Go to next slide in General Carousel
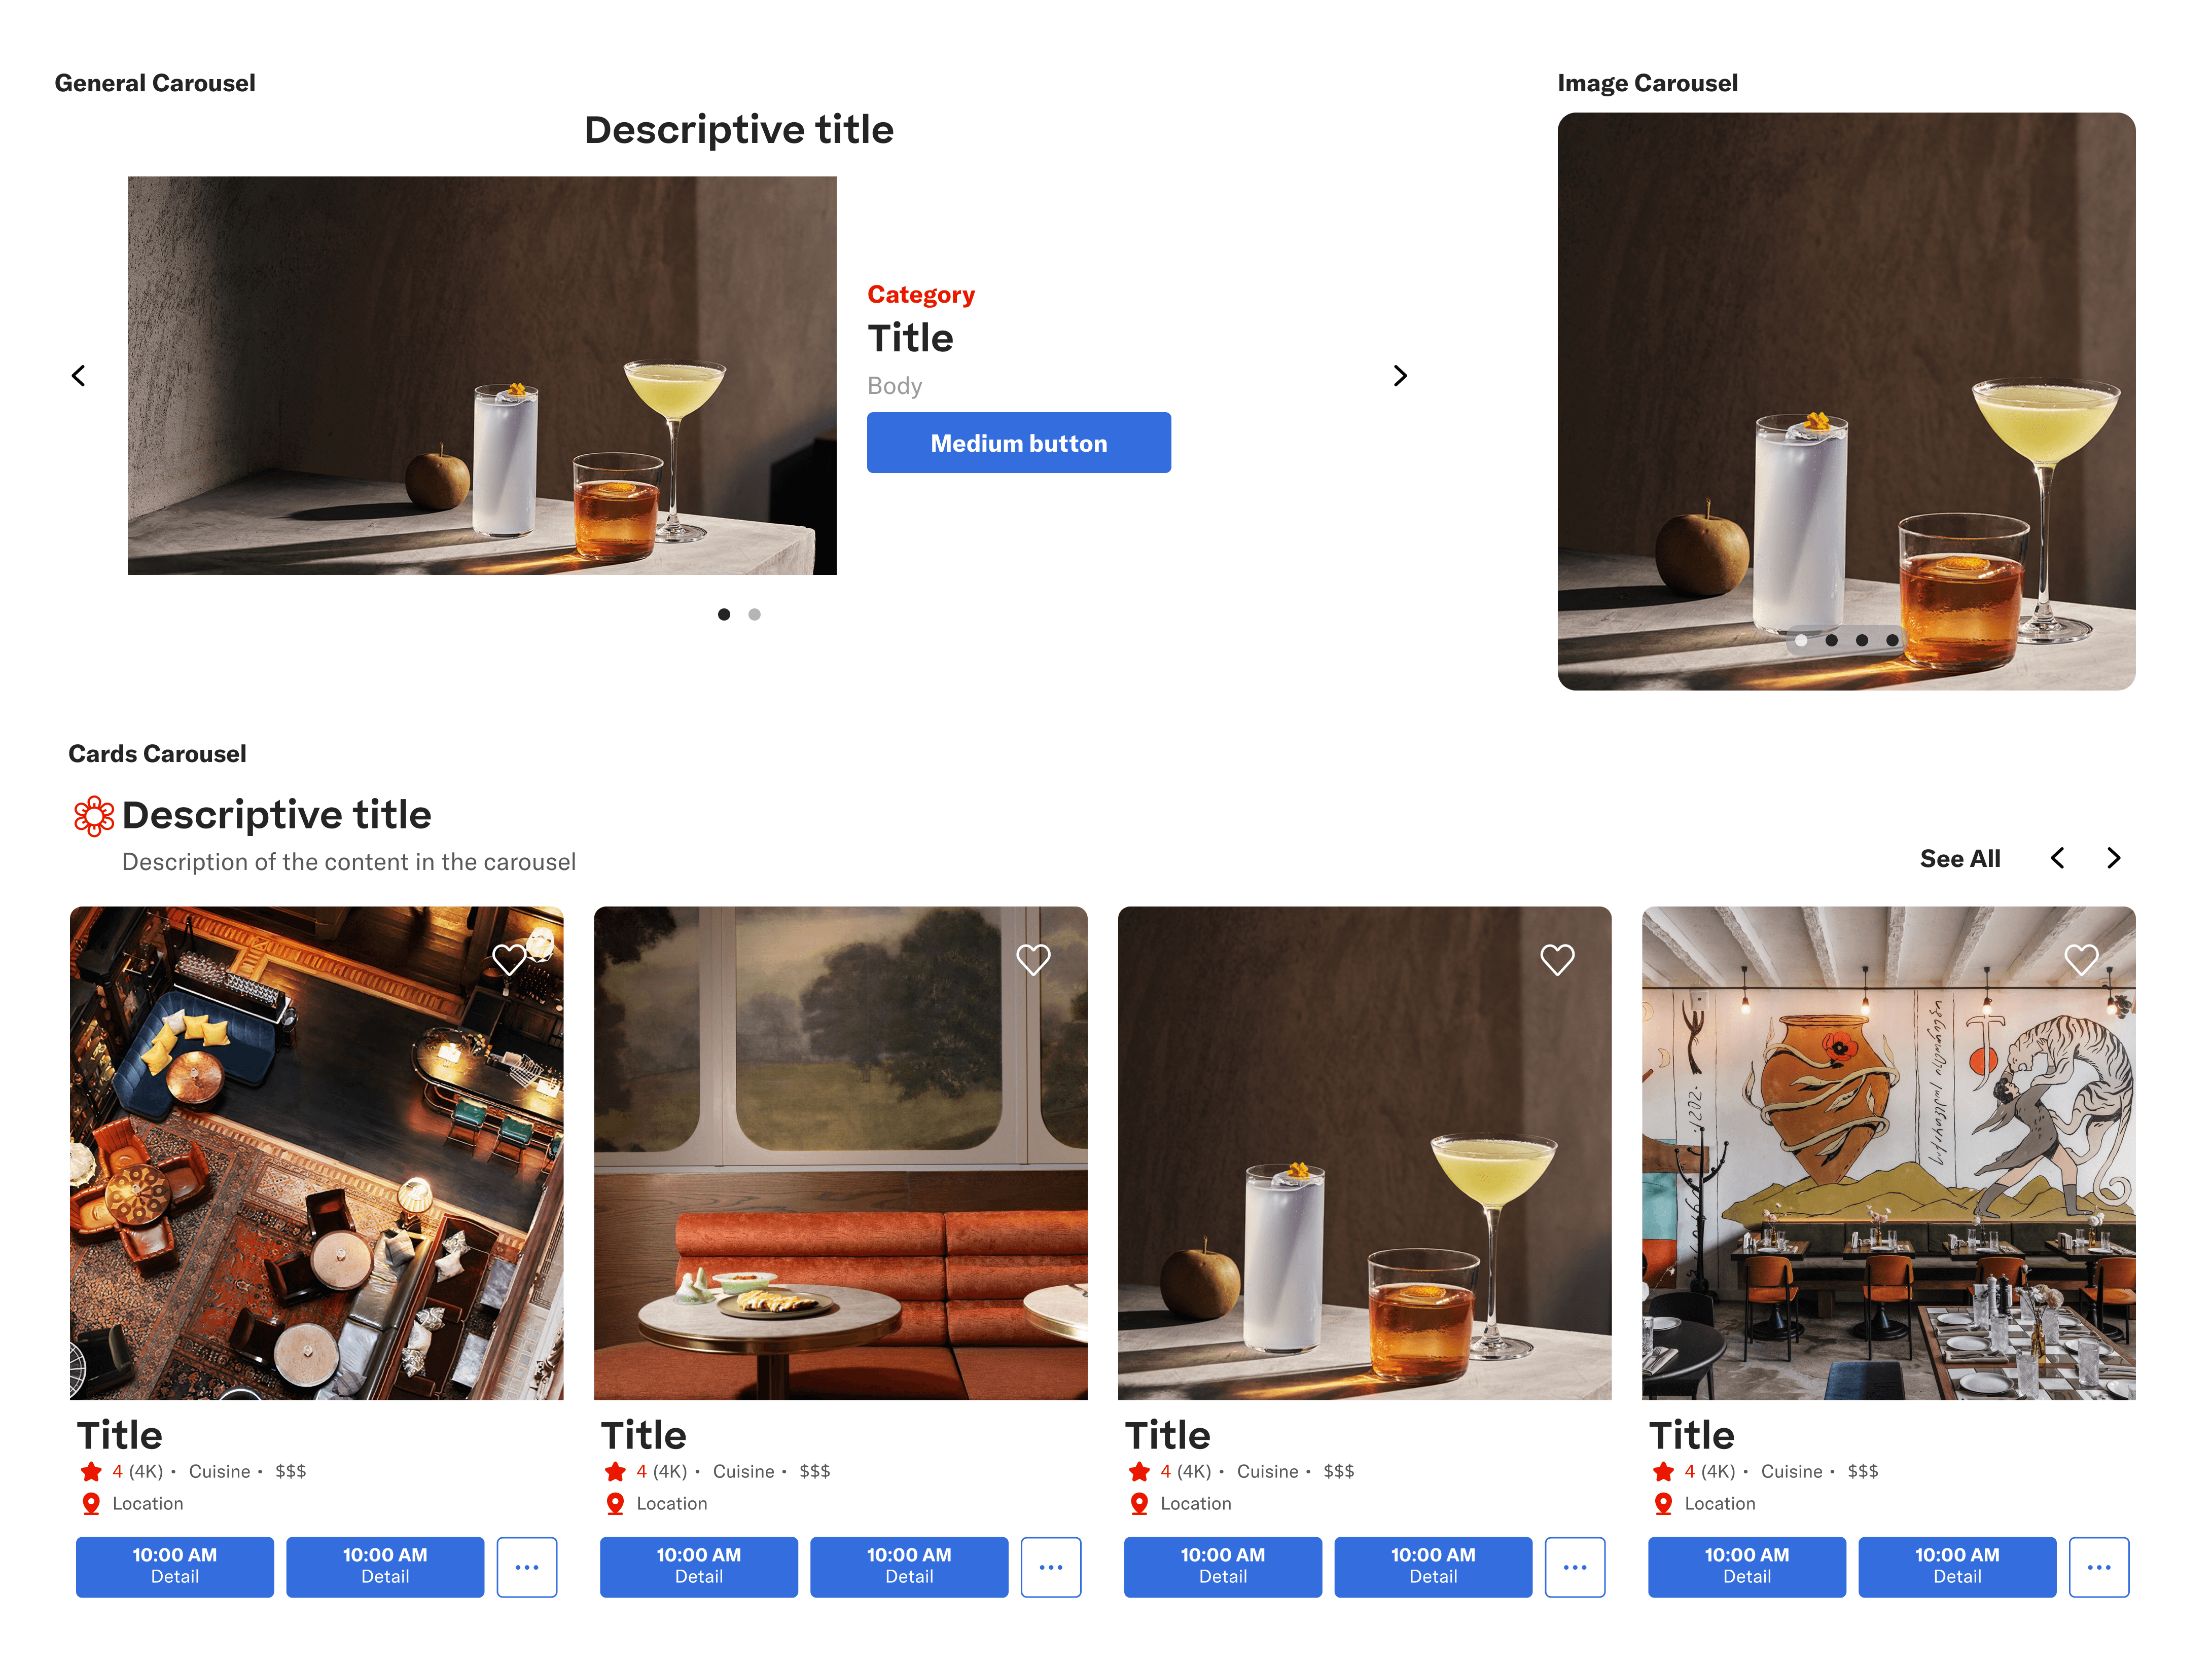This screenshot has width=2212, height=1667. [x=1400, y=376]
